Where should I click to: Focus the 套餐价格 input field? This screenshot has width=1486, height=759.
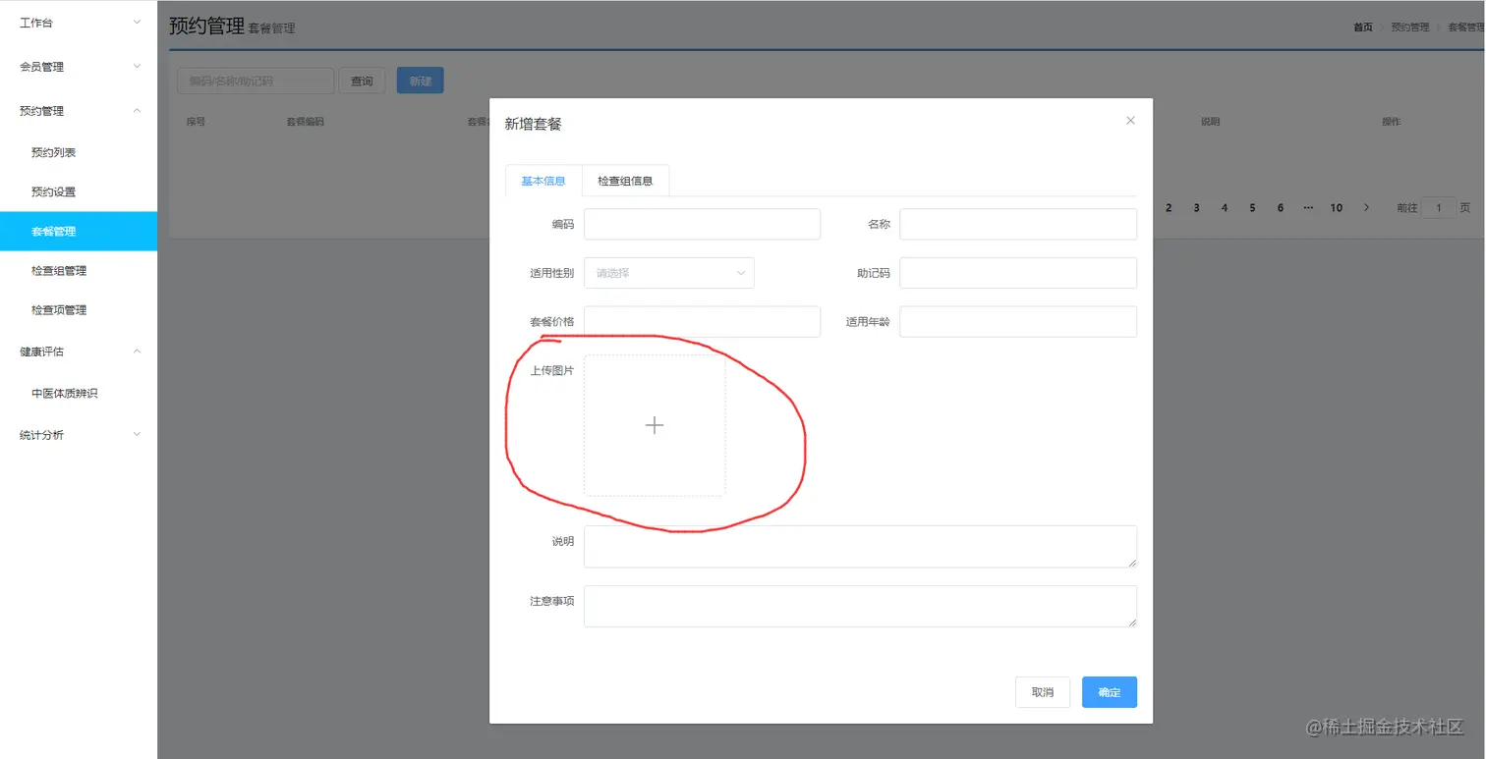(x=702, y=321)
